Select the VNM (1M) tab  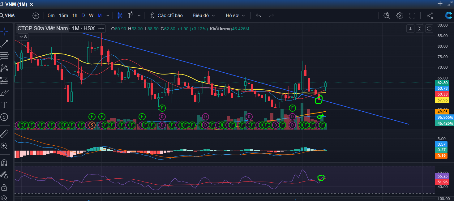(x=16, y=4)
